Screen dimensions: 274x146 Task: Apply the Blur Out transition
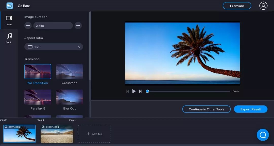coord(69,97)
